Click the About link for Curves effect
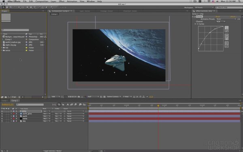Viewport: 243px width, 152px height. [233, 17]
